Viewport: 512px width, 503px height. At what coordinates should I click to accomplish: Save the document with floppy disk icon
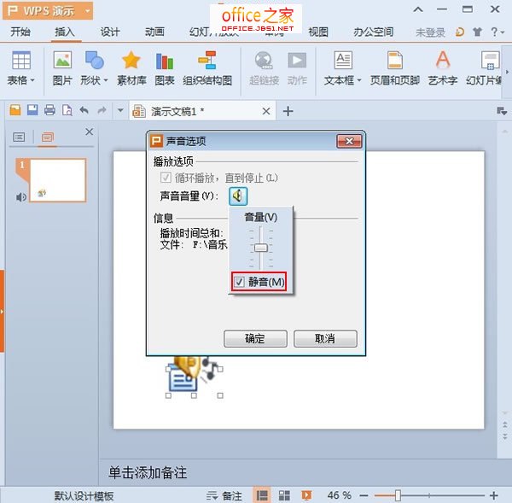[x=32, y=110]
